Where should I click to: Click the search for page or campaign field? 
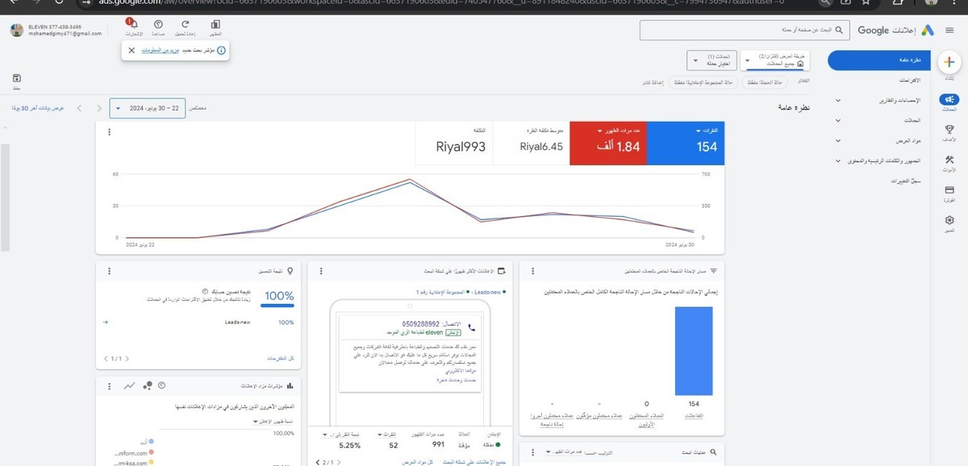coord(745,30)
